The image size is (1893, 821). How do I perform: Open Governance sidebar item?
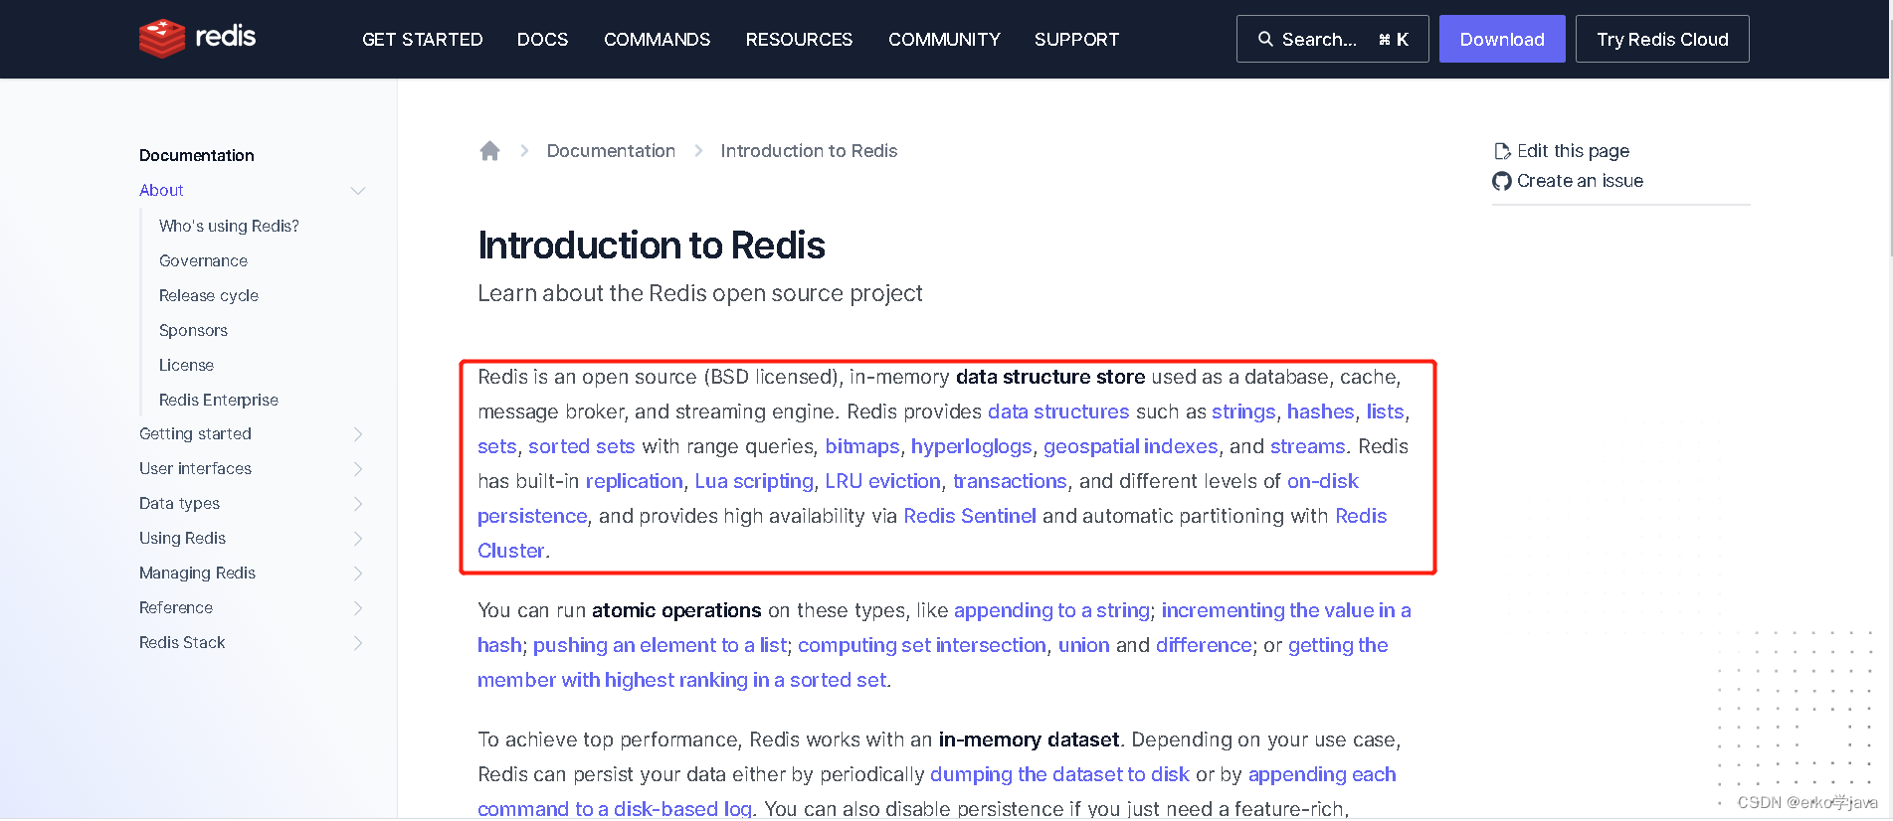[203, 260]
